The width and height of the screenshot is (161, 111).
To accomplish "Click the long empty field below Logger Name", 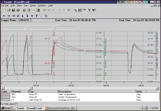I will 30,24.
